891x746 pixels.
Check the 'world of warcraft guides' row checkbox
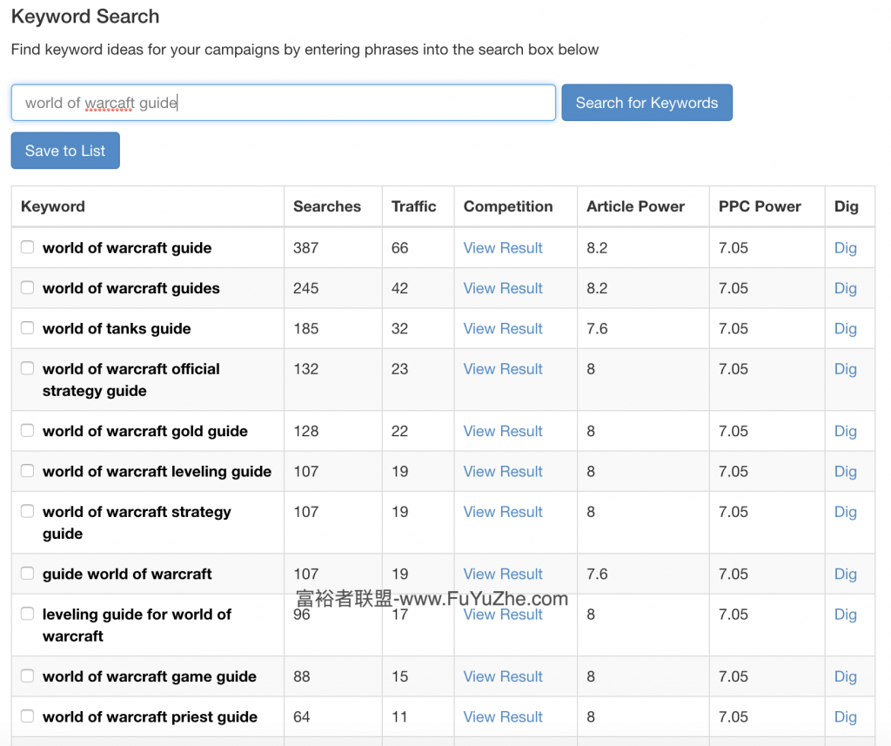[x=27, y=288]
